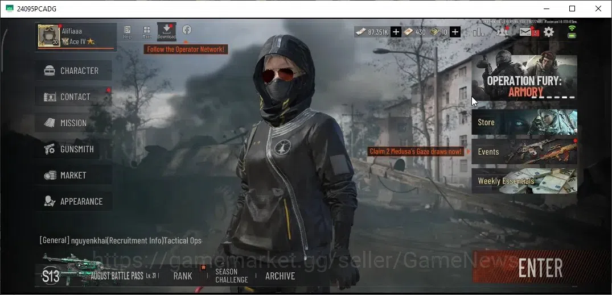This screenshot has height=295, width=612.
Task: Open the Help icon
Action: click(x=128, y=32)
